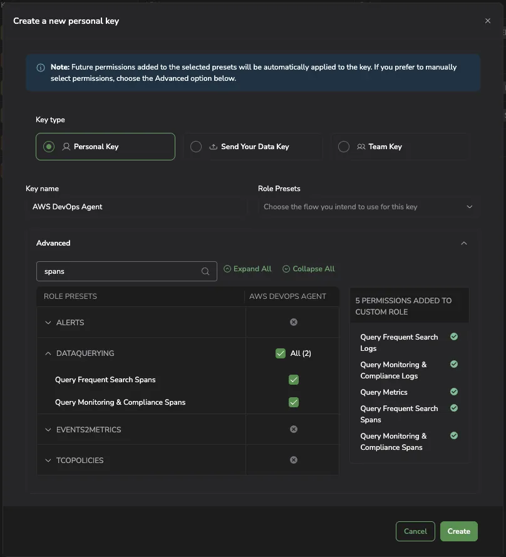Image resolution: width=506 pixels, height=557 pixels.
Task: Click the Create button
Action: click(459, 531)
